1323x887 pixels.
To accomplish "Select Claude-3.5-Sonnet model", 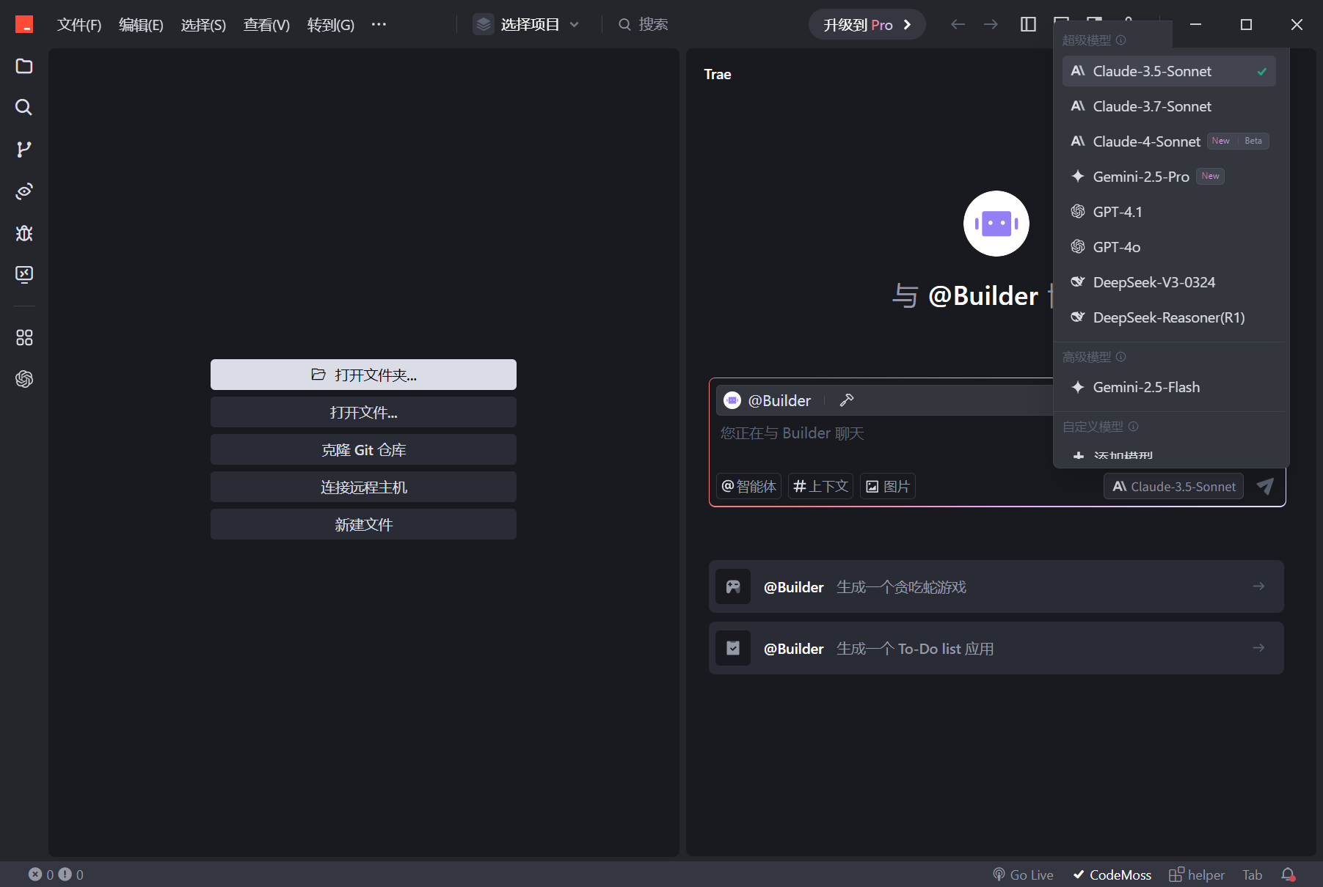I will pyautogui.click(x=1169, y=71).
